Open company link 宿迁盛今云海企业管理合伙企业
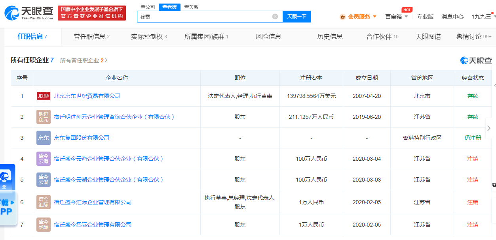This screenshot has width=496, height=240. coord(109,159)
